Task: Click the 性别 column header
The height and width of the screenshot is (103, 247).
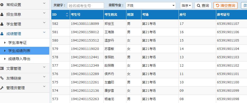Action: 134,15
